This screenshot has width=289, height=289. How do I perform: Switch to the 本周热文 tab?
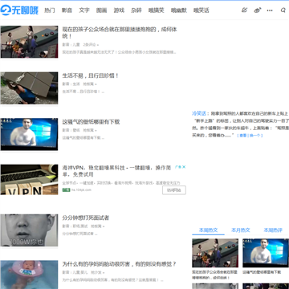[x=208, y=230]
